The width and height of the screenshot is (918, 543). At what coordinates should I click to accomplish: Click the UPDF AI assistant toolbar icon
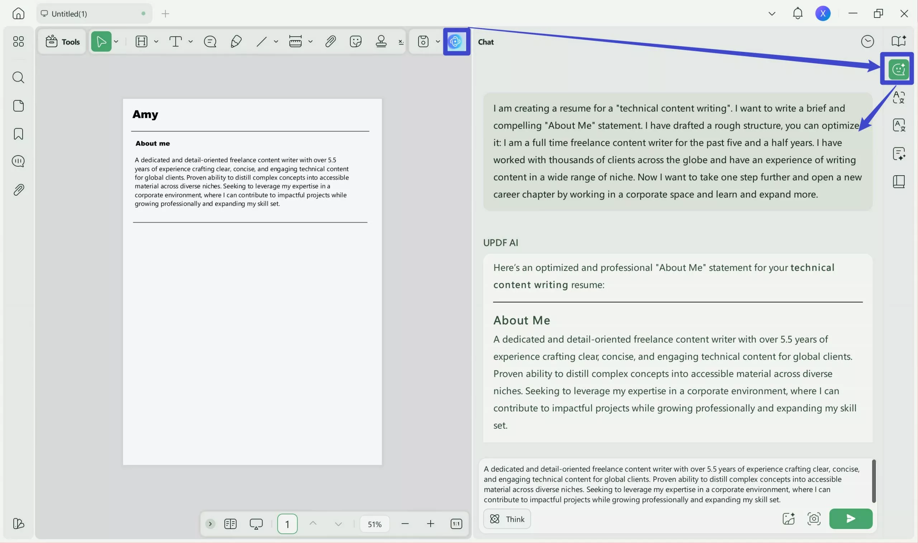[x=456, y=41]
